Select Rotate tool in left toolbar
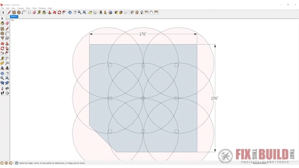 [x=2, y=49]
